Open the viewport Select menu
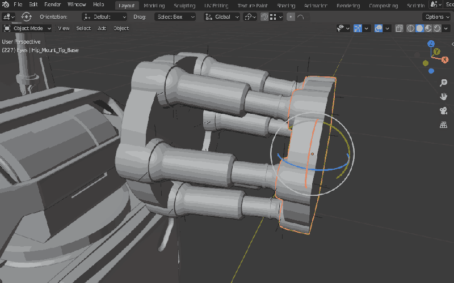The width and height of the screenshot is (454, 283). tap(83, 28)
